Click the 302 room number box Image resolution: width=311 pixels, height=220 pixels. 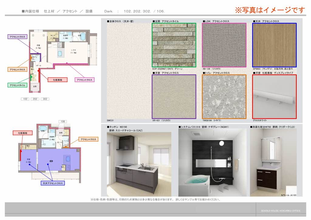(45, 99)
